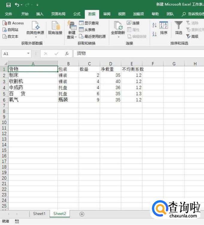The height and width of the screenshot is (225, 204).
Task: Click cell containing 中成药
Action: pos(33,87)
